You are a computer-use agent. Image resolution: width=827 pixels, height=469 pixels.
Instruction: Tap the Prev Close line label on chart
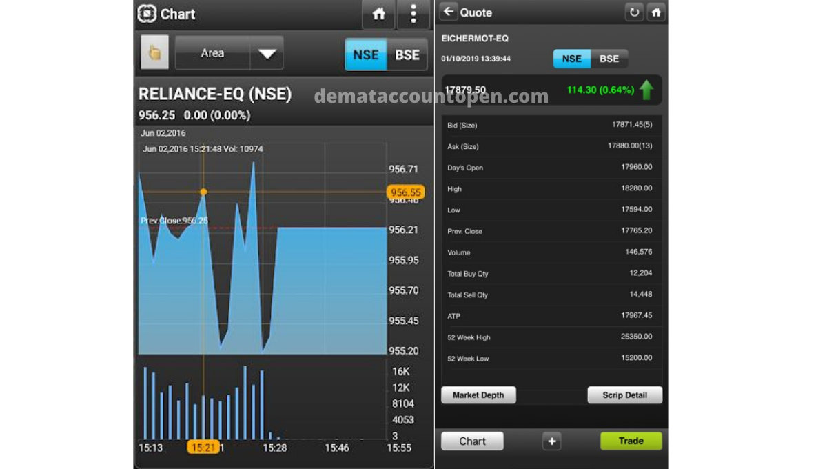tap(174, 221)
